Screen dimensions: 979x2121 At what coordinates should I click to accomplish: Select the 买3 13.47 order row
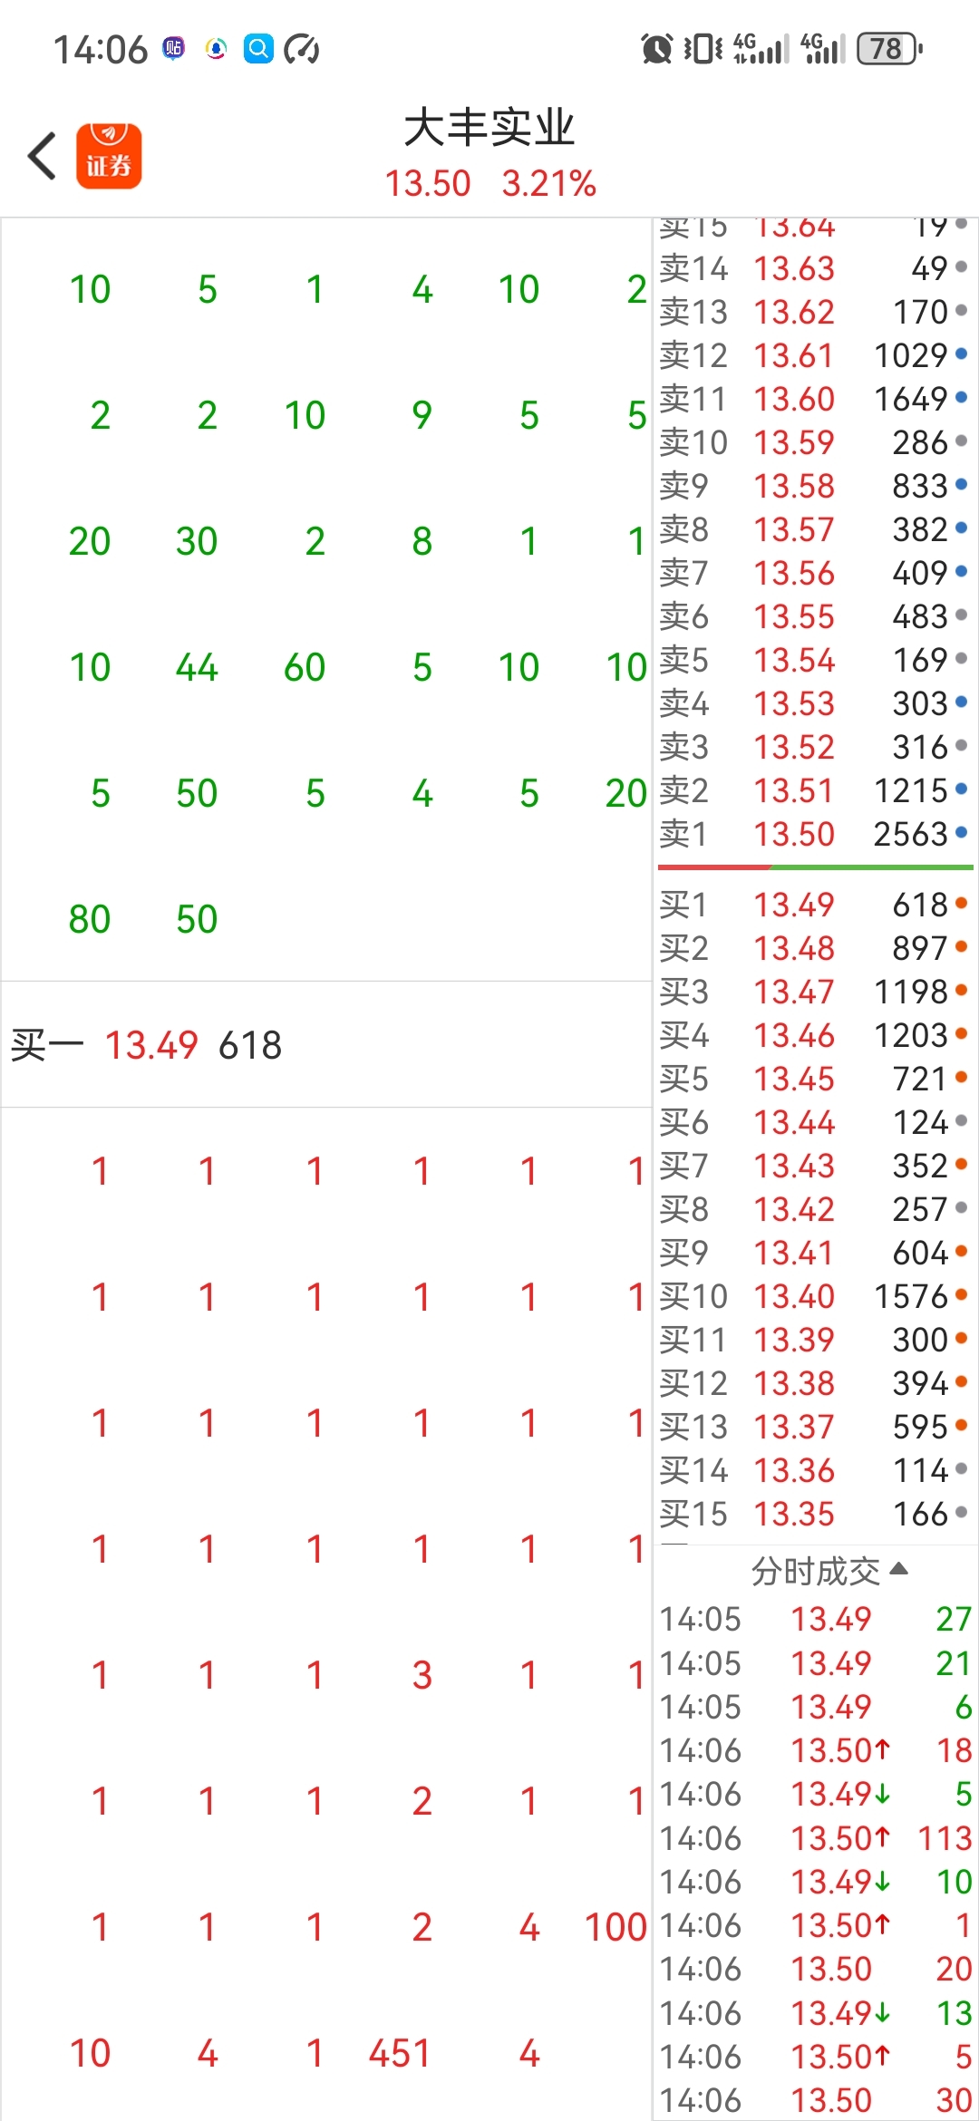814,992
